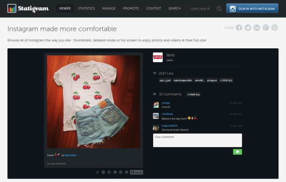Share page on LinkedIn at top

(257, 28)
